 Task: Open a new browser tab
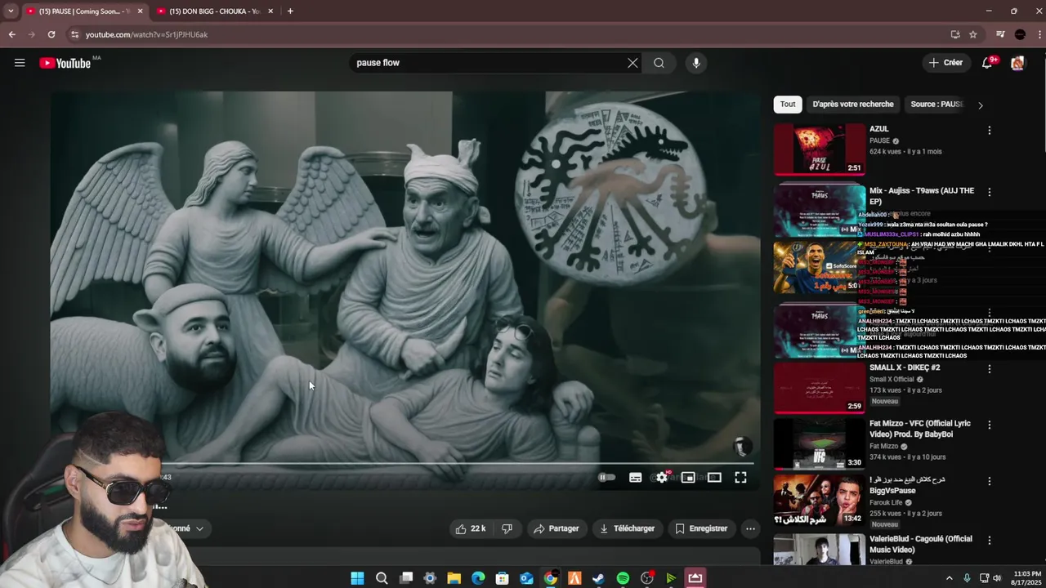(290, 11)
